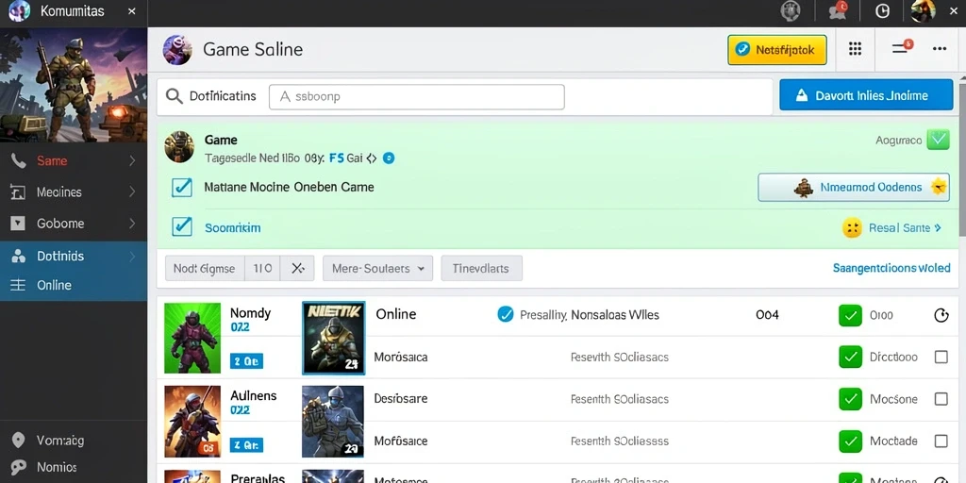966x483 pixels.
Task: Toggle green check beside Moctade
Action: pyautogui.click(x=850, y=441)
